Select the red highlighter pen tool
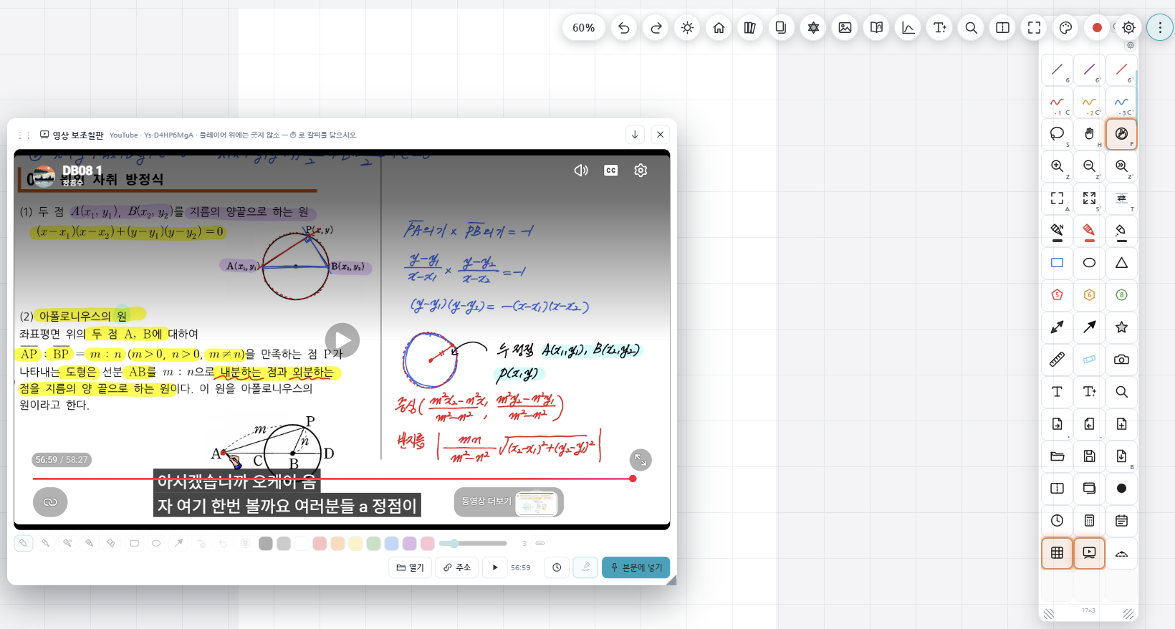Screen dimensions: 1175x629 click(x=1089, y=231)
